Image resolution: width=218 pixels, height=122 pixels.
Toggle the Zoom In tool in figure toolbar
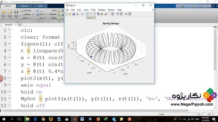[87, 14]
